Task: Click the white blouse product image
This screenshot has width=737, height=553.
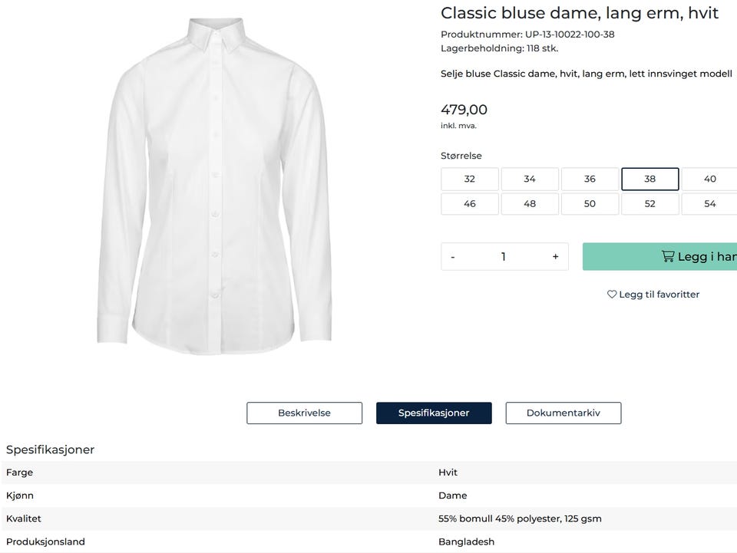Action: coord(216,184)
